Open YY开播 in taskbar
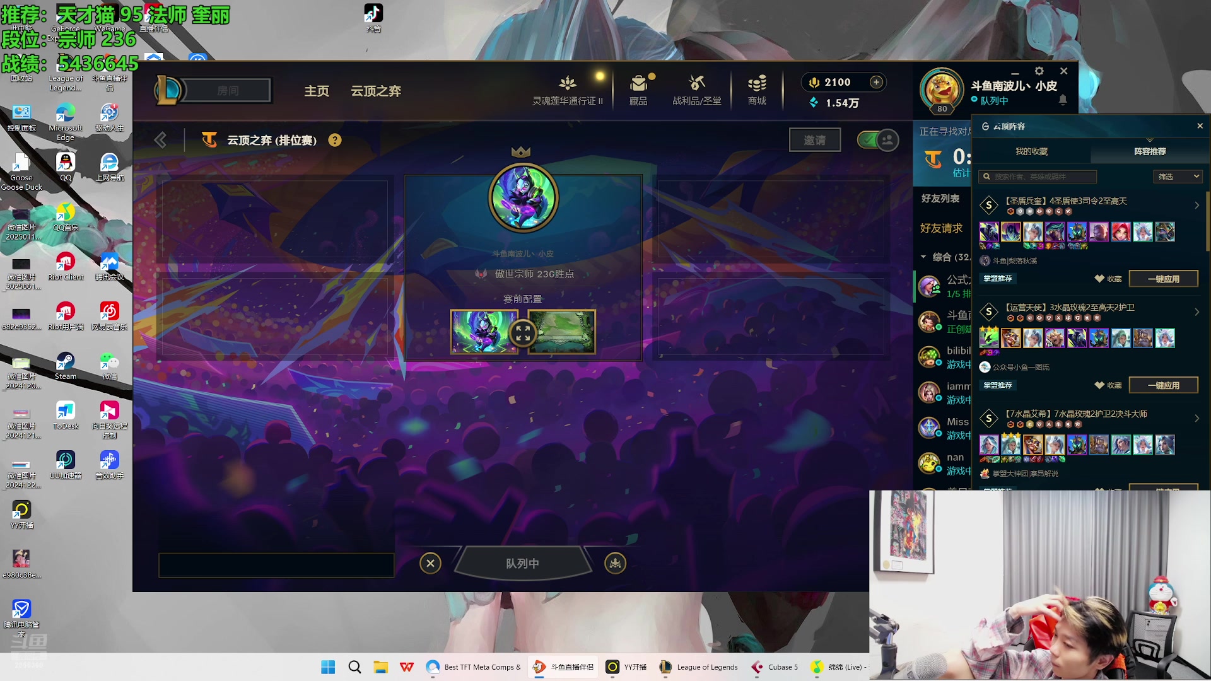 [626, 667]
